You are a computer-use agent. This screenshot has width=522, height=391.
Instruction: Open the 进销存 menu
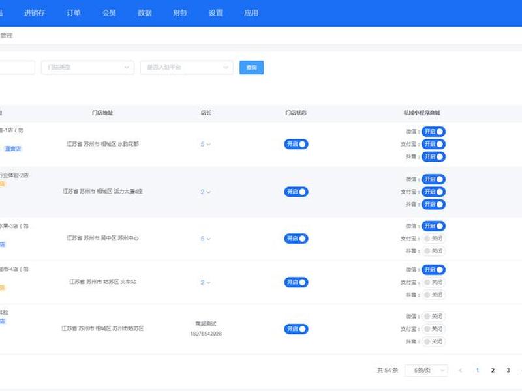coord(35,13)
